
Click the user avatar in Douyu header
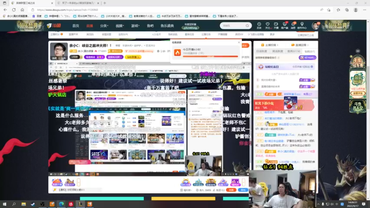tap(315, 25)
